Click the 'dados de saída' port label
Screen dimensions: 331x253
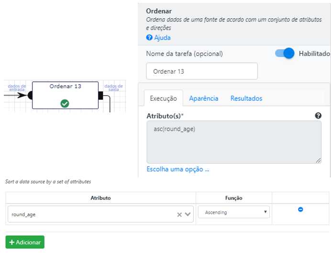[x=113, y=88]
